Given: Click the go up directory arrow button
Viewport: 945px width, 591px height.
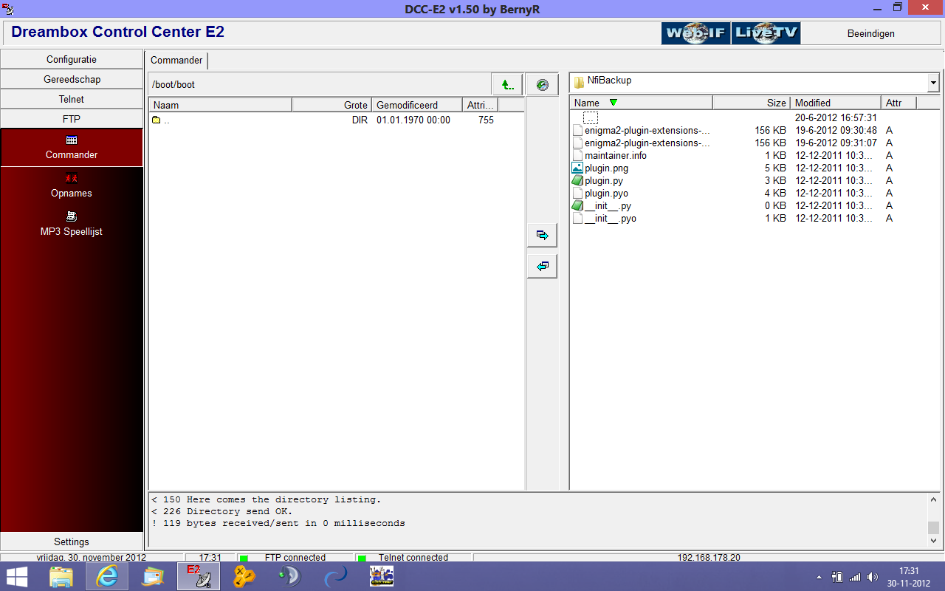Looking at the screenshot, I should (507, 85).
